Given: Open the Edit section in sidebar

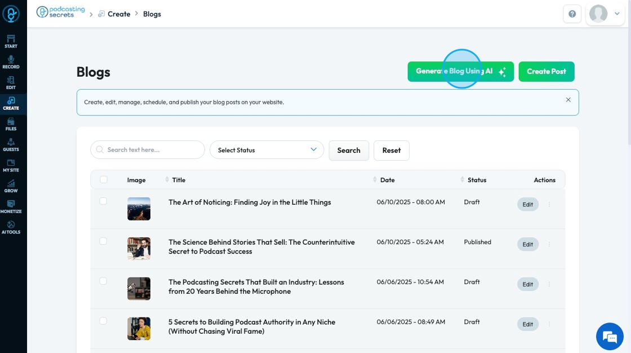Looking at the screenshot, I should [x=11, y=83].
